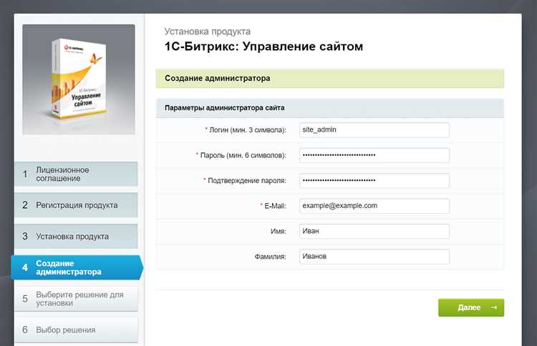
Task: Click the Пароль (мин. 6 символов) label
Action: pos(241,155)
